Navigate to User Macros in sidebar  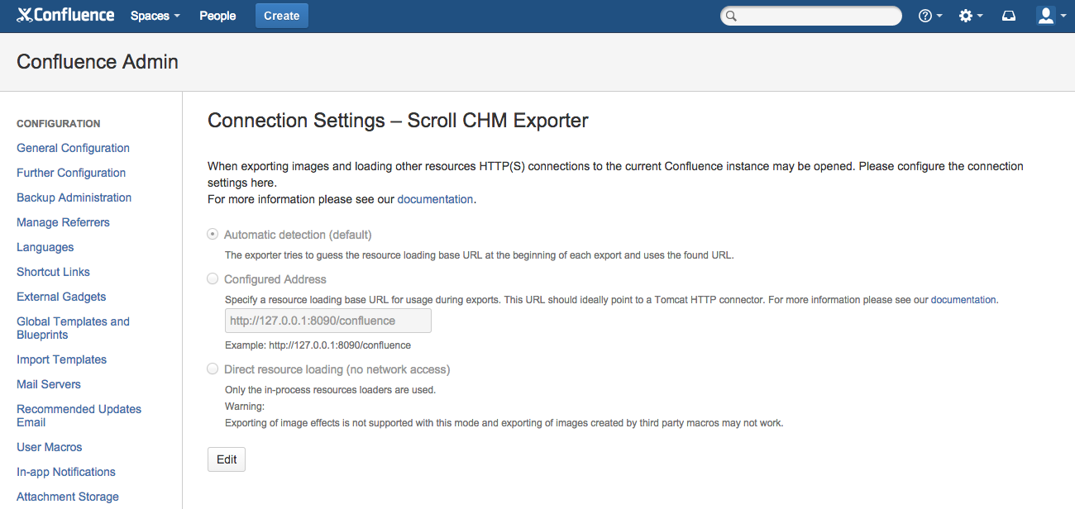(x=50, y=447)
